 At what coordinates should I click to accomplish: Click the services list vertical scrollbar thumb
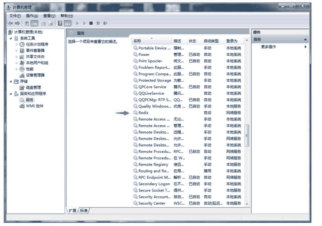247,135
